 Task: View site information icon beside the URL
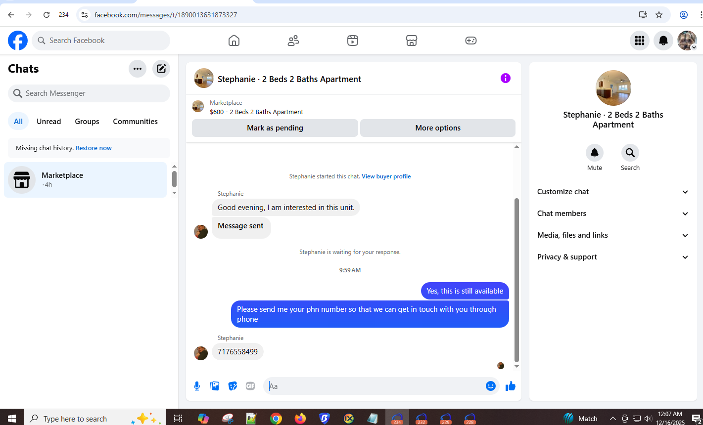point(85,15)
